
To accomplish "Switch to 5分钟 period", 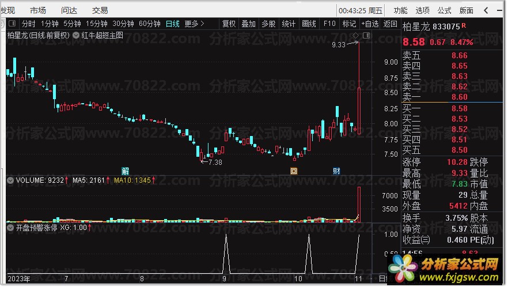I will click(72, 24).
